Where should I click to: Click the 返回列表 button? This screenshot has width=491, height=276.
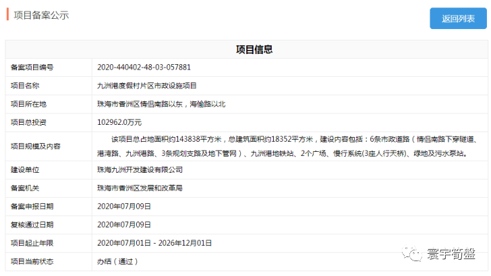click(x=458, y=18)
